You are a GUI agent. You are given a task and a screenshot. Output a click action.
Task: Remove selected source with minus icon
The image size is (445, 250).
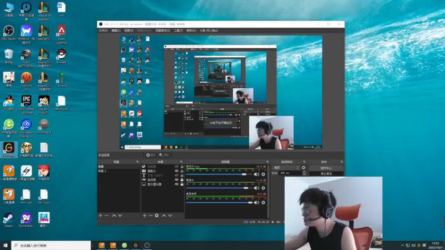[x=150, y=216]
